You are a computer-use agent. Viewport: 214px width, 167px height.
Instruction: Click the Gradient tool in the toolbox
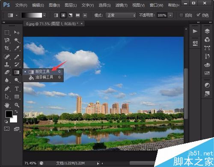[17, 72]
